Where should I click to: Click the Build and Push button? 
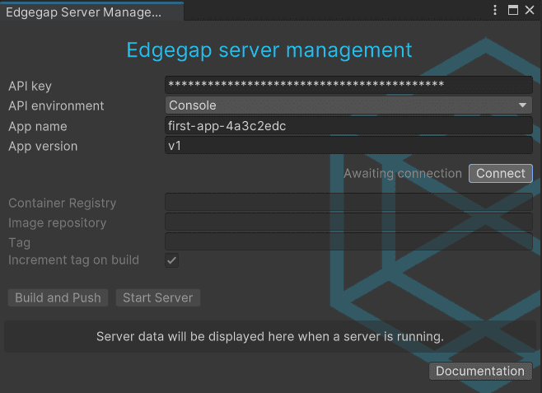pyautogui.click(x=58, y=297)
